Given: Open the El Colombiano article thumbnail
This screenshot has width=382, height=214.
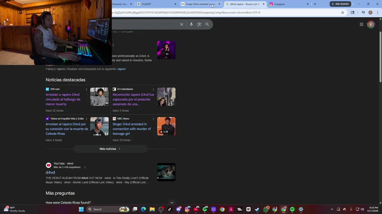Looking at the screenshot, I should point(166,97).
